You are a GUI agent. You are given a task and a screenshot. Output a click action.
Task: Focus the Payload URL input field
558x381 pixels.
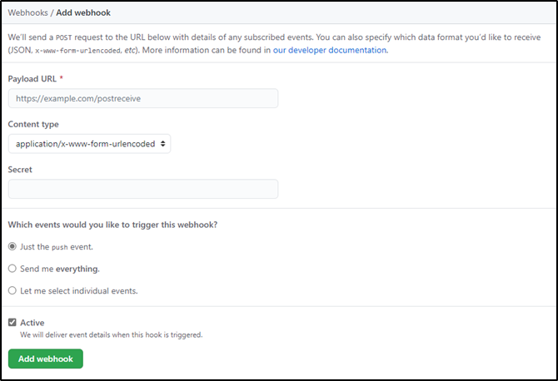143,98
